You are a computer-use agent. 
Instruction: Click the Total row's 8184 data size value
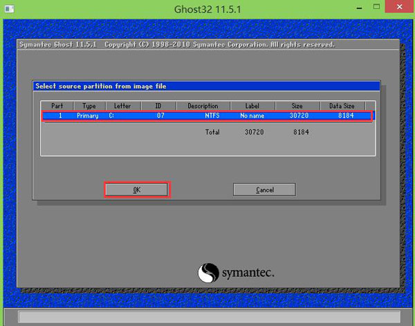(x=301, y=132)
